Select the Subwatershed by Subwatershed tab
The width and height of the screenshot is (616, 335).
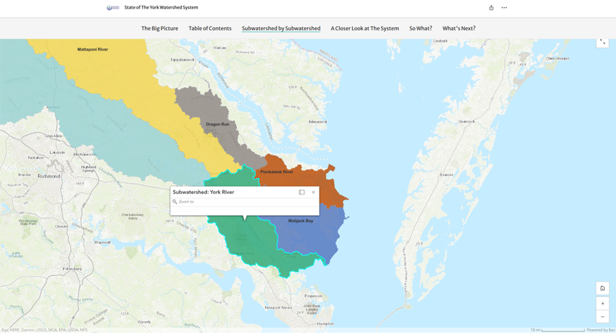tap(281, 28)
